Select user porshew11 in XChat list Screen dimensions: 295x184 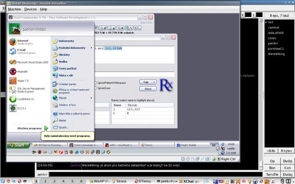[276, 48]
